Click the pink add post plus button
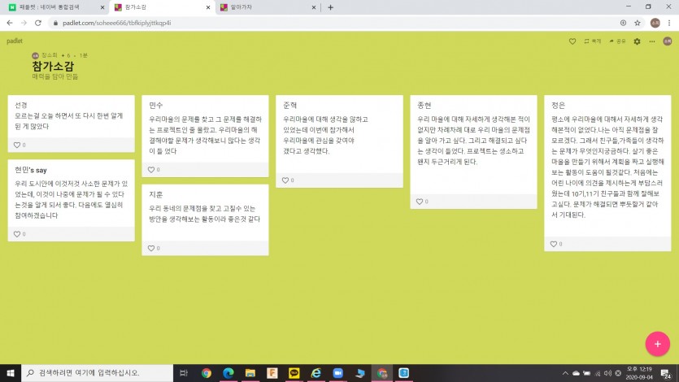This screenshot has height=382, width=679. point(657,343)
